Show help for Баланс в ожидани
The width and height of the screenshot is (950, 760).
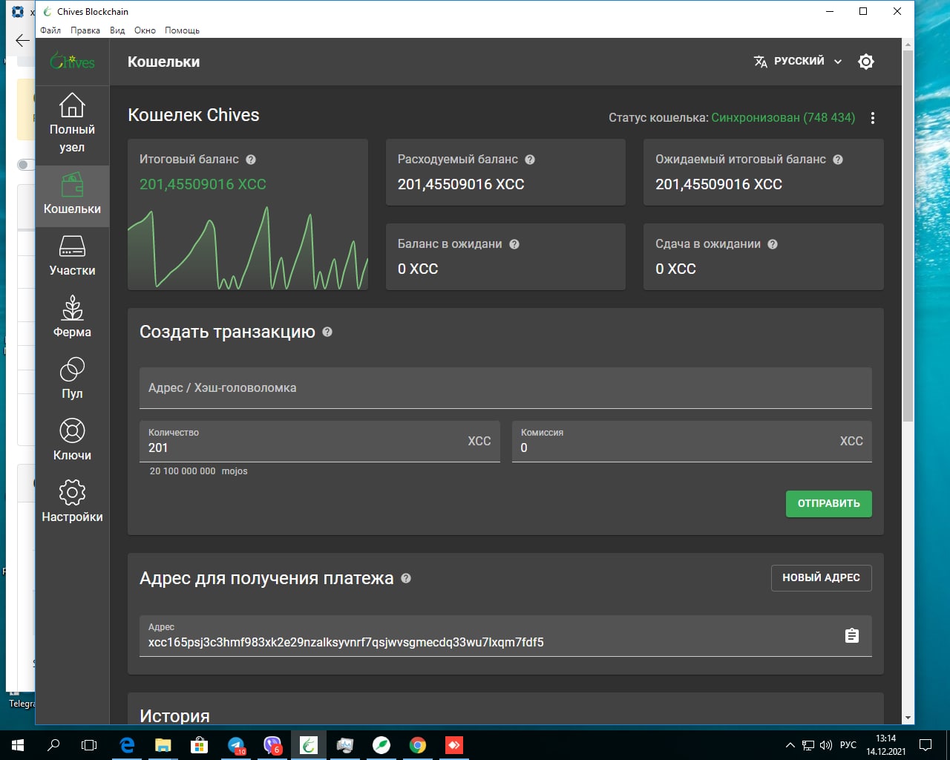click(514, 244)
